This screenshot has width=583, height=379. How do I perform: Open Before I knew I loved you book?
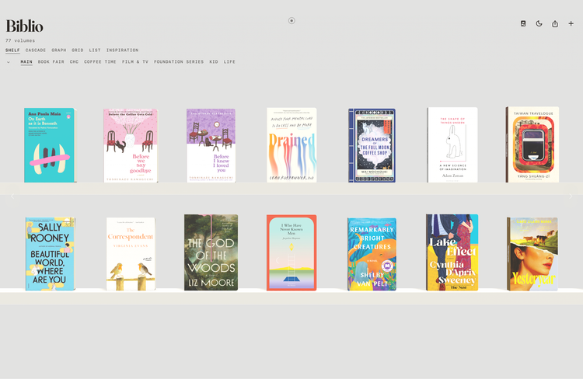pos(211,146)
